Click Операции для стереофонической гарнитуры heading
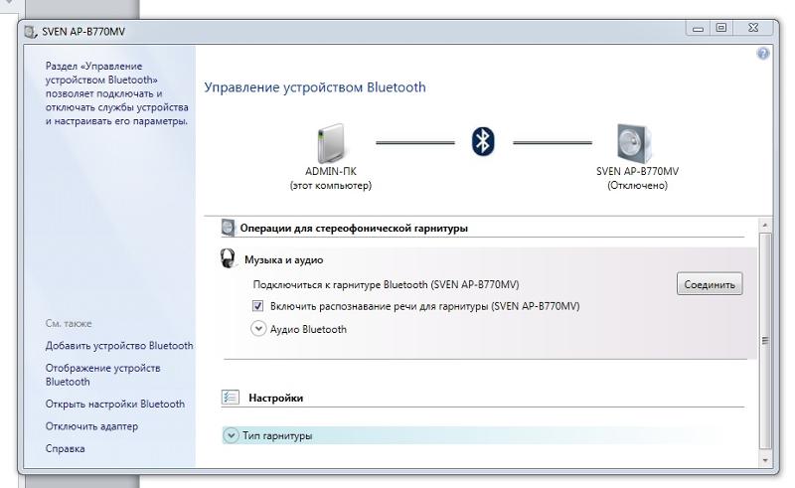795x488 pixels. pos(354,228)
